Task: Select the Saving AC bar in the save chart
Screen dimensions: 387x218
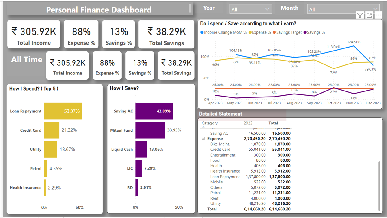Action: tap(154, 111)
